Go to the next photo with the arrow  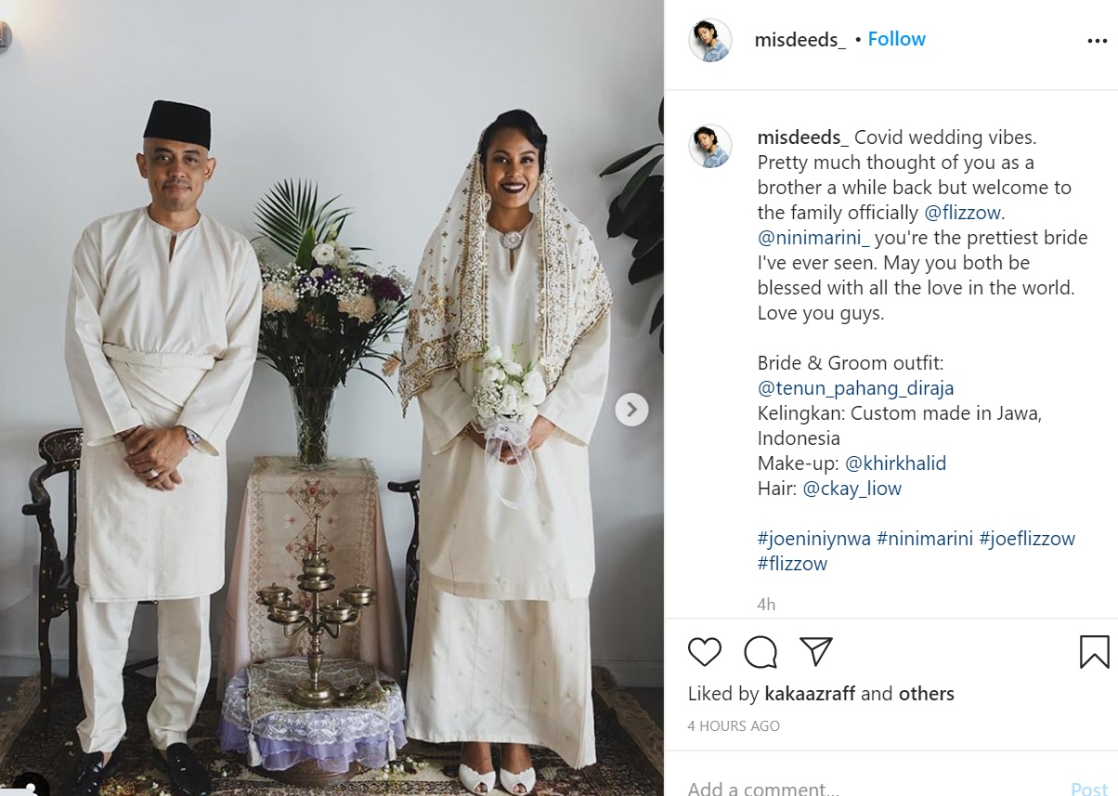[631, 409]
